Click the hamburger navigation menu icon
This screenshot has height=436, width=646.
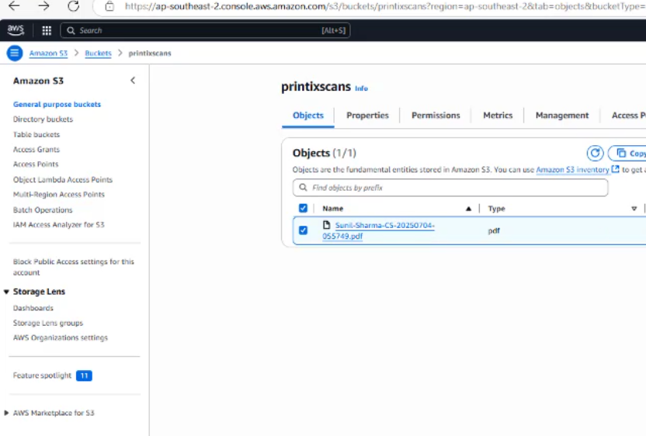(15, 53)
